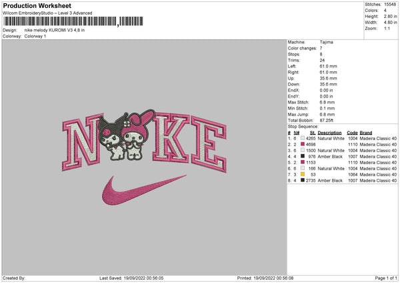This screenshot has width=400, height=283.
Task: Select the Machine value 'Tajima'
Action: [326, 42]
